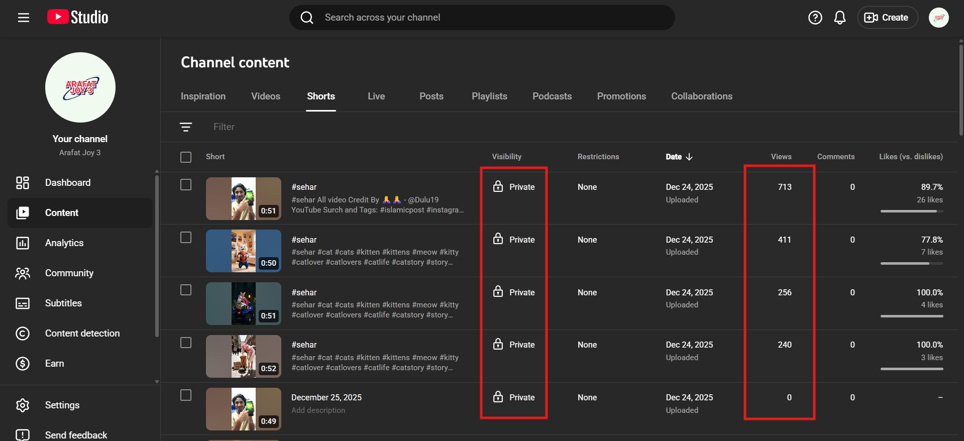Open Content detection in the sidebar
The width and height of the screenshot is (964, 441).
pos(82,334)
